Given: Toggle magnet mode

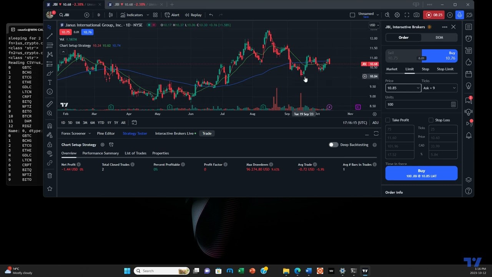Looking at the screenshot, I should coord(50,126).
